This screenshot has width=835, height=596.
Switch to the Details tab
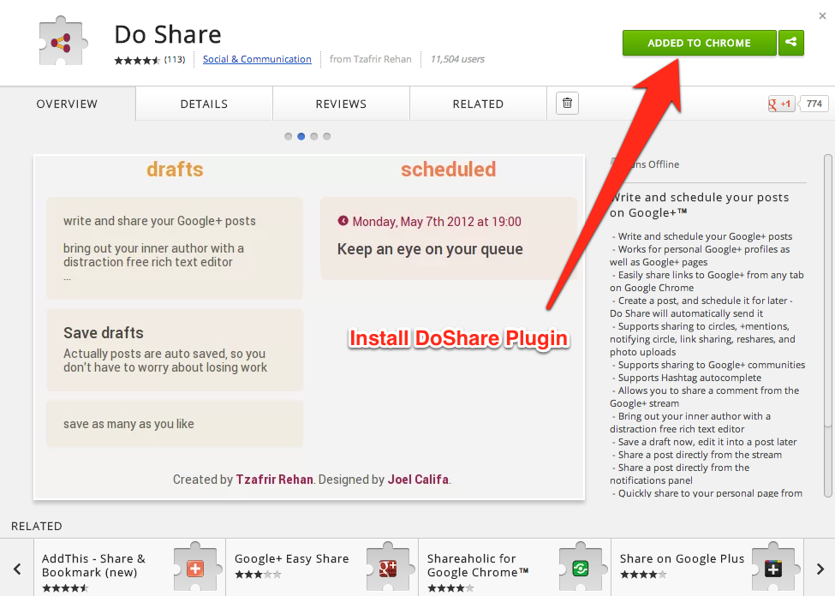[204, 104]
